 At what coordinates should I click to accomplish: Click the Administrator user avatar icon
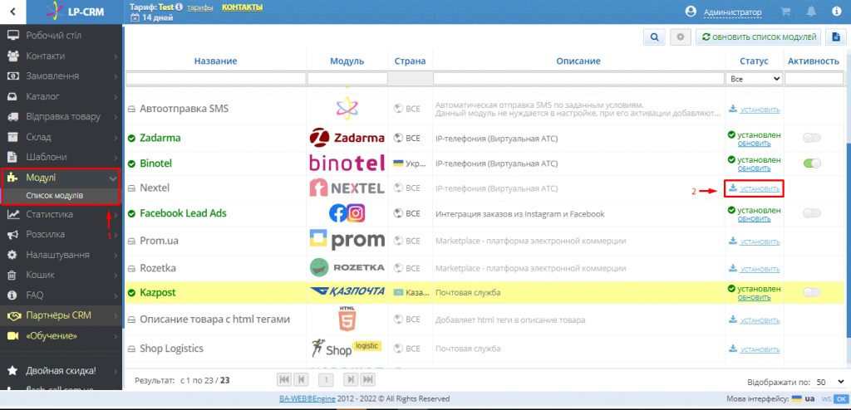[691, 12]
